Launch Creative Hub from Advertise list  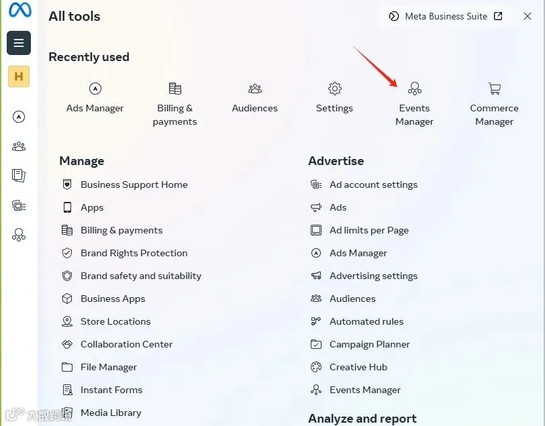coord(358,367)
